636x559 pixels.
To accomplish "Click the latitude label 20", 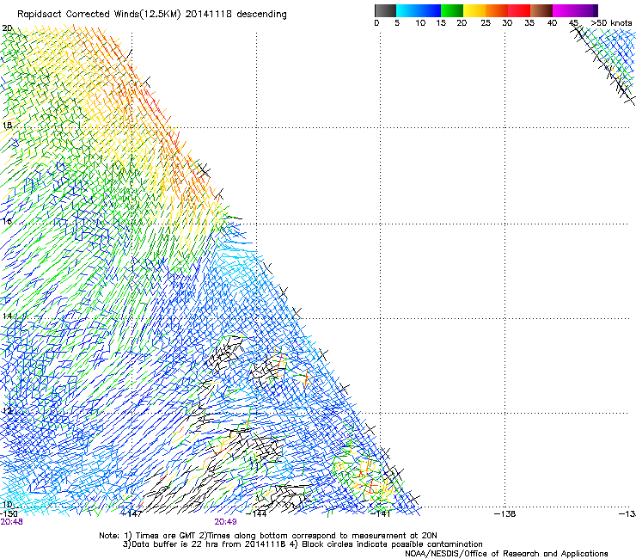I will point(7,28).
